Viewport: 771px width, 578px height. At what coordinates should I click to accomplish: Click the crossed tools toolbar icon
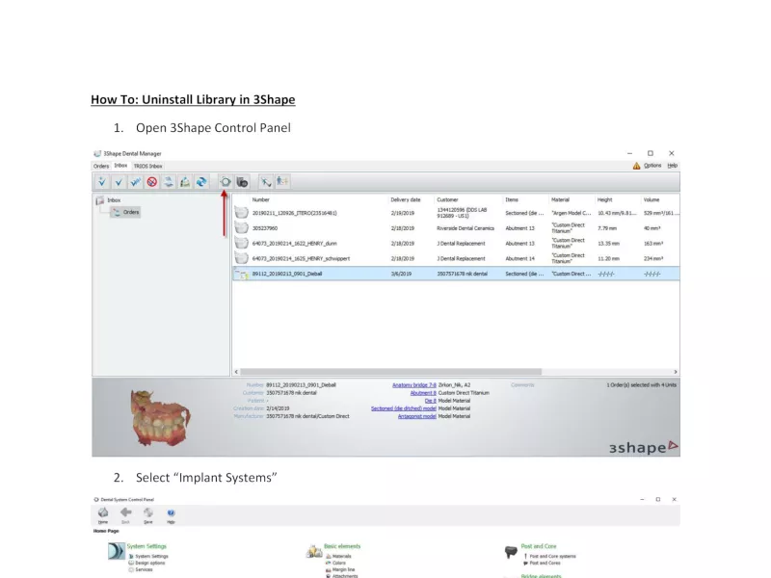tap(266, 182)
